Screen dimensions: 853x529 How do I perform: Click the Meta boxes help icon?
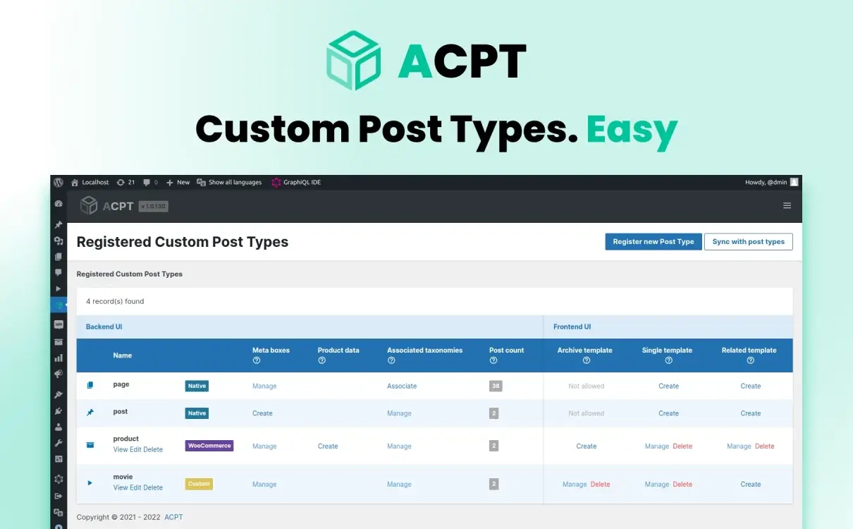point(256,360)
